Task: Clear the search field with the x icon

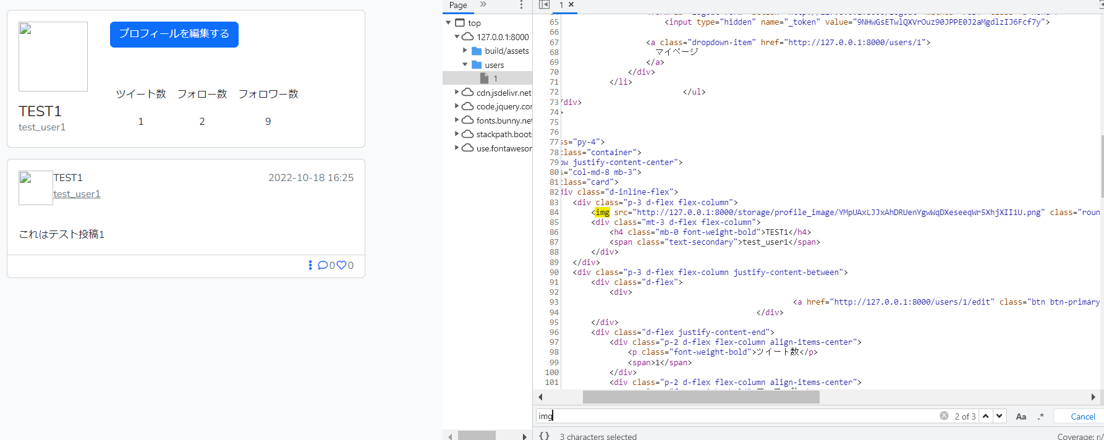Action: pos(944,416)
